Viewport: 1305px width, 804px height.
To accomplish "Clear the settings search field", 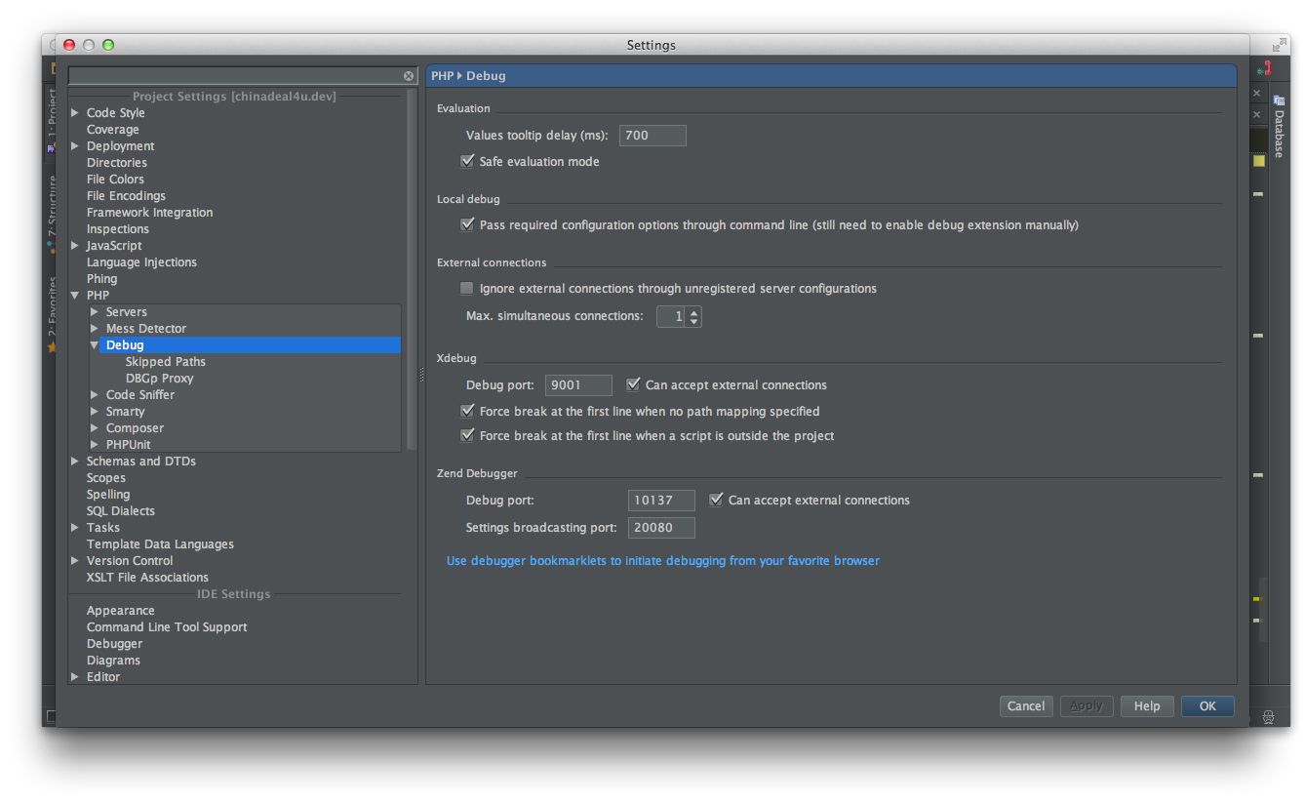I will pos(409,76).
